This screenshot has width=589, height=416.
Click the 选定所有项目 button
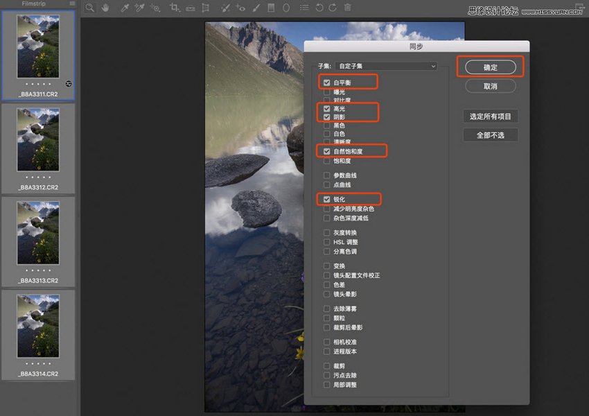(491, 116)
